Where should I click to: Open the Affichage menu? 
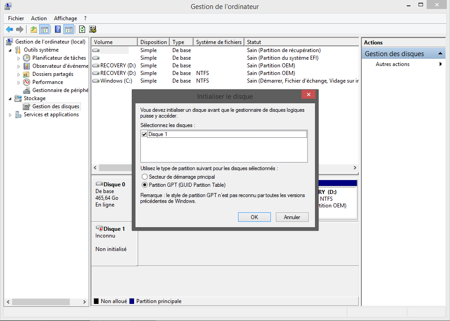pyautogui.click(x=65, y=18)
